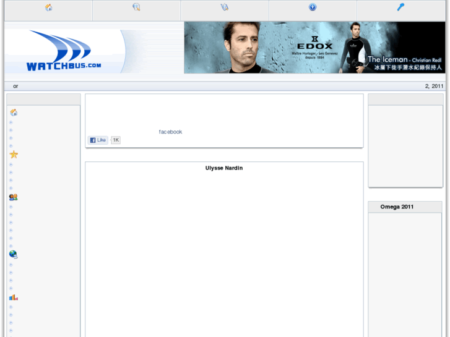Click the WATCHBUS.COM logo
The height and width of the screenshot is (337, 450).
click(63, 51)
